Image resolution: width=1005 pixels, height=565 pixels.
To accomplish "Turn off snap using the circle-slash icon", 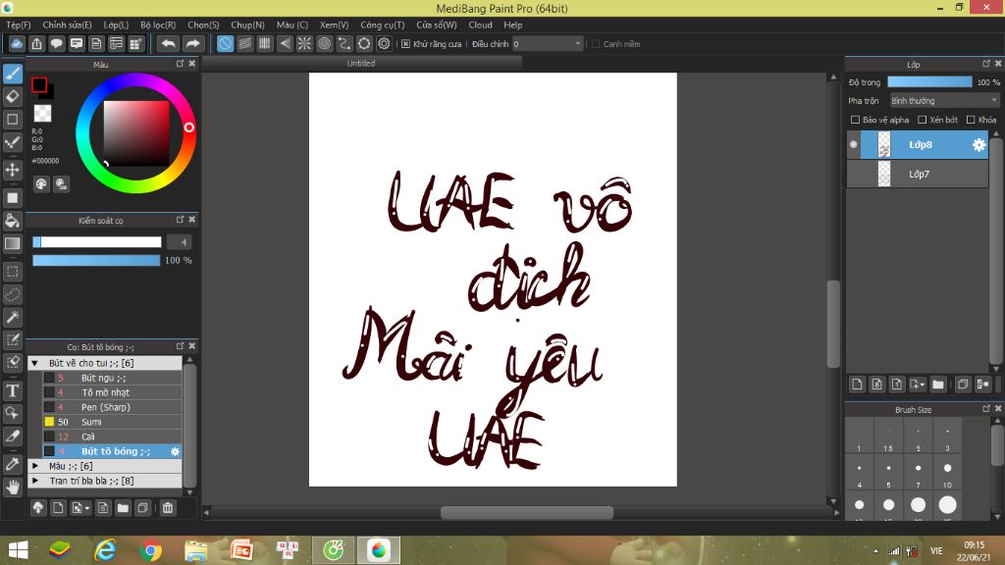I will click(x=225, y=43).
